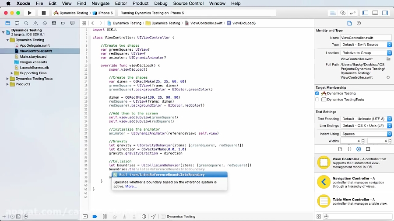Open the debug navigator

pyautogui.click(x=54, y=23)
